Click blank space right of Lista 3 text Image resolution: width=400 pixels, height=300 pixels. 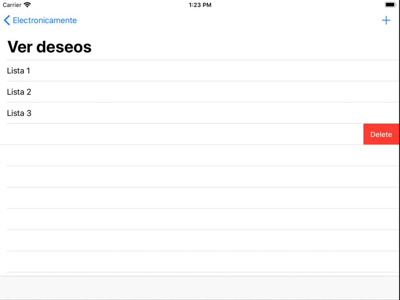click(214, 113)
